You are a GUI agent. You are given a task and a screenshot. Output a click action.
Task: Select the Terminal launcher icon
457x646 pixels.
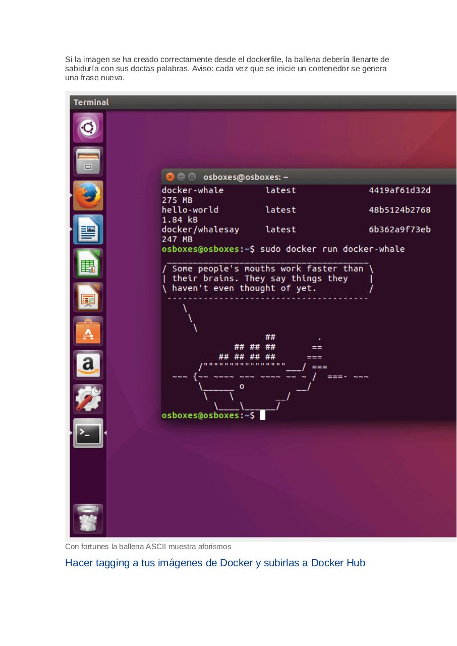pyautogui.click(x=88, y=433)
